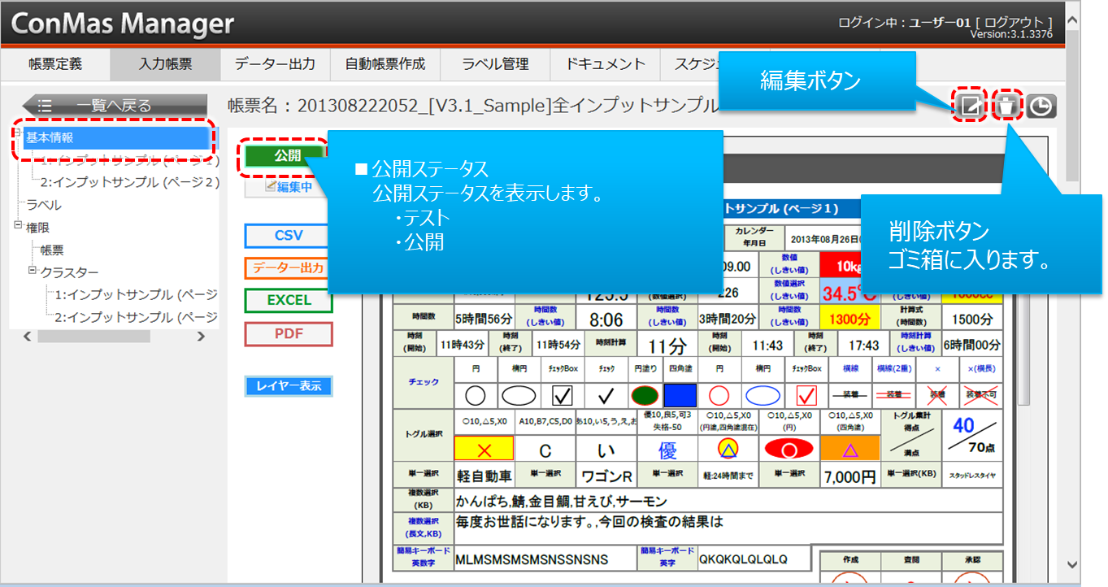Click the CSV export button
This screenshot has width=1108, height=587.
pos(289,236)
